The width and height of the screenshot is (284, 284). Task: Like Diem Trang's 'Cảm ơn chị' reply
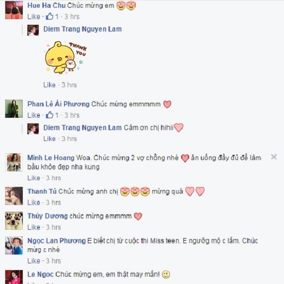[50, 138]
